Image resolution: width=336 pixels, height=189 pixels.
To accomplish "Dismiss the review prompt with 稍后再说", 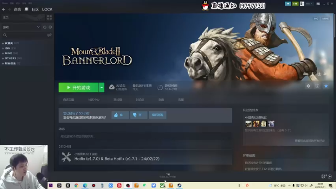I will click(157, 115).
